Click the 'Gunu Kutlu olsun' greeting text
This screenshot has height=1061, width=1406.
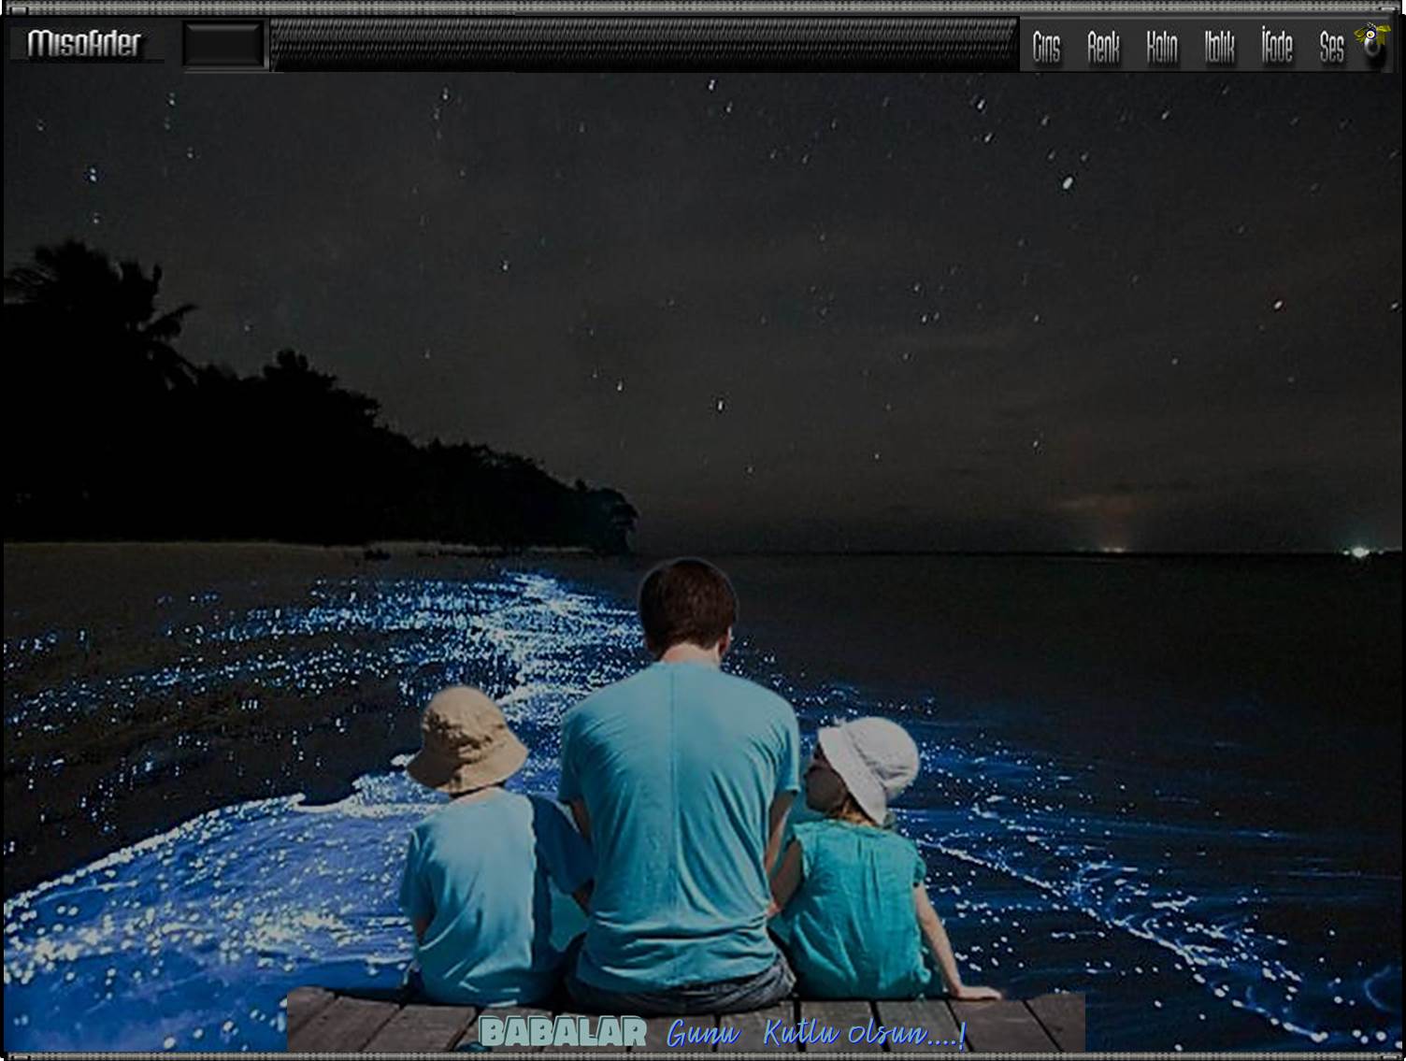coord(815,1033)
